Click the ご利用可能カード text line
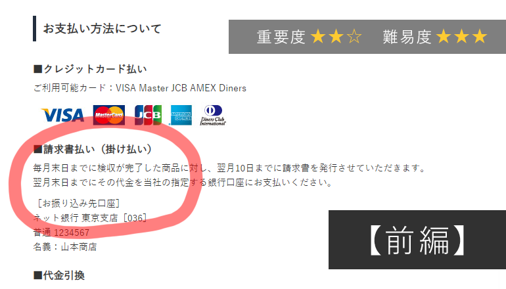The image size is (506, 289). click(x=140, y=88)
